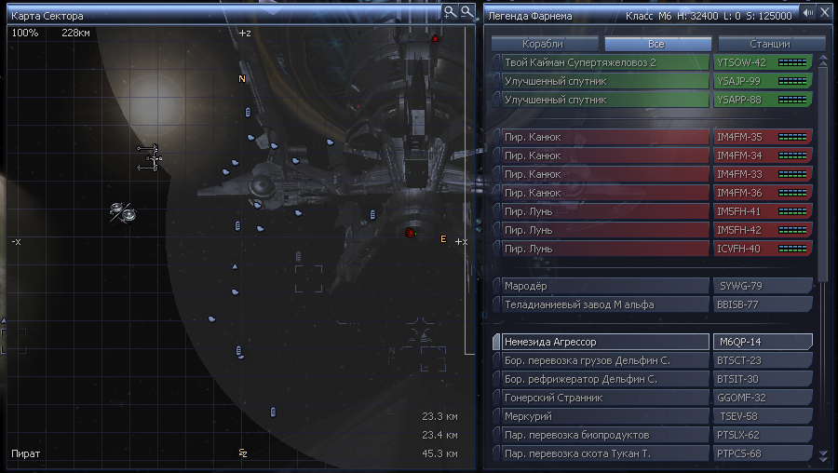Click shield bar of the IM4FM-35 row
This screenshot has width=838, height=473.
tap(792, 138)
